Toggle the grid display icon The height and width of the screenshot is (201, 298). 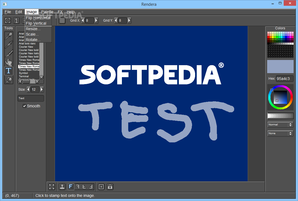pyautogui.click(x=62, y=21)
